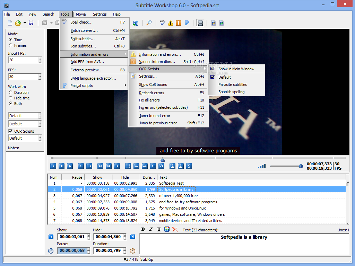Click the down-arrow scroll list playback icon

(x=70, y=166)
